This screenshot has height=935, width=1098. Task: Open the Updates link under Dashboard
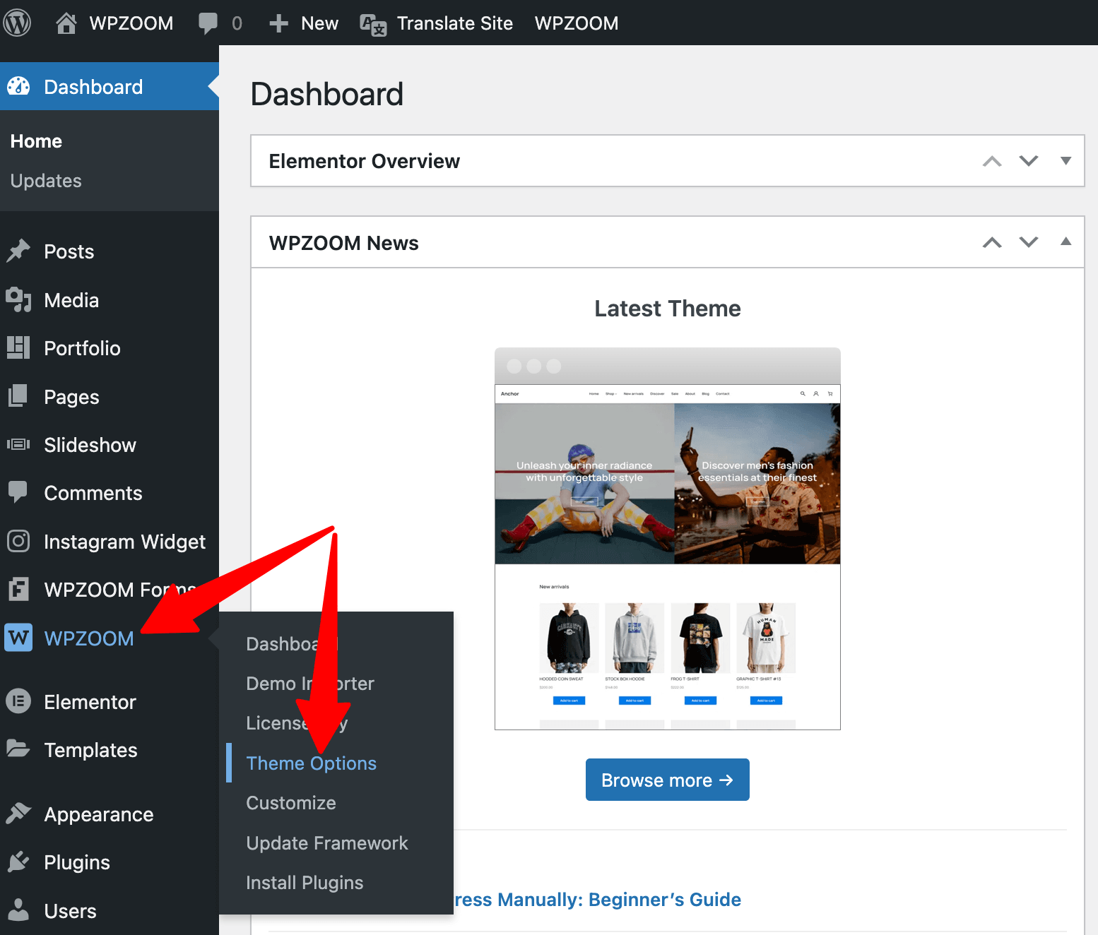coord(46,181)
